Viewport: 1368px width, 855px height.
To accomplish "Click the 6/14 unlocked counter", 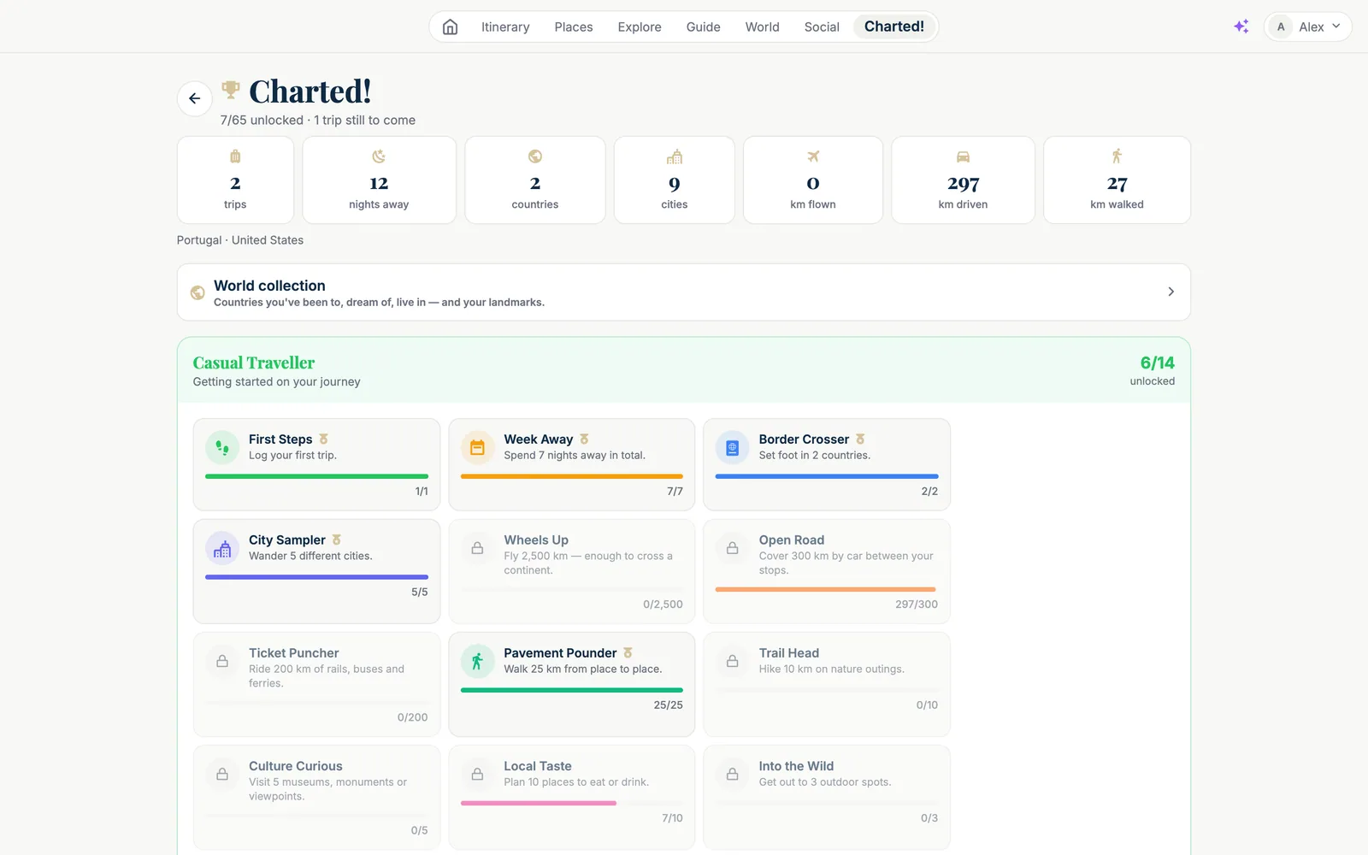I will coord(1153,370).
